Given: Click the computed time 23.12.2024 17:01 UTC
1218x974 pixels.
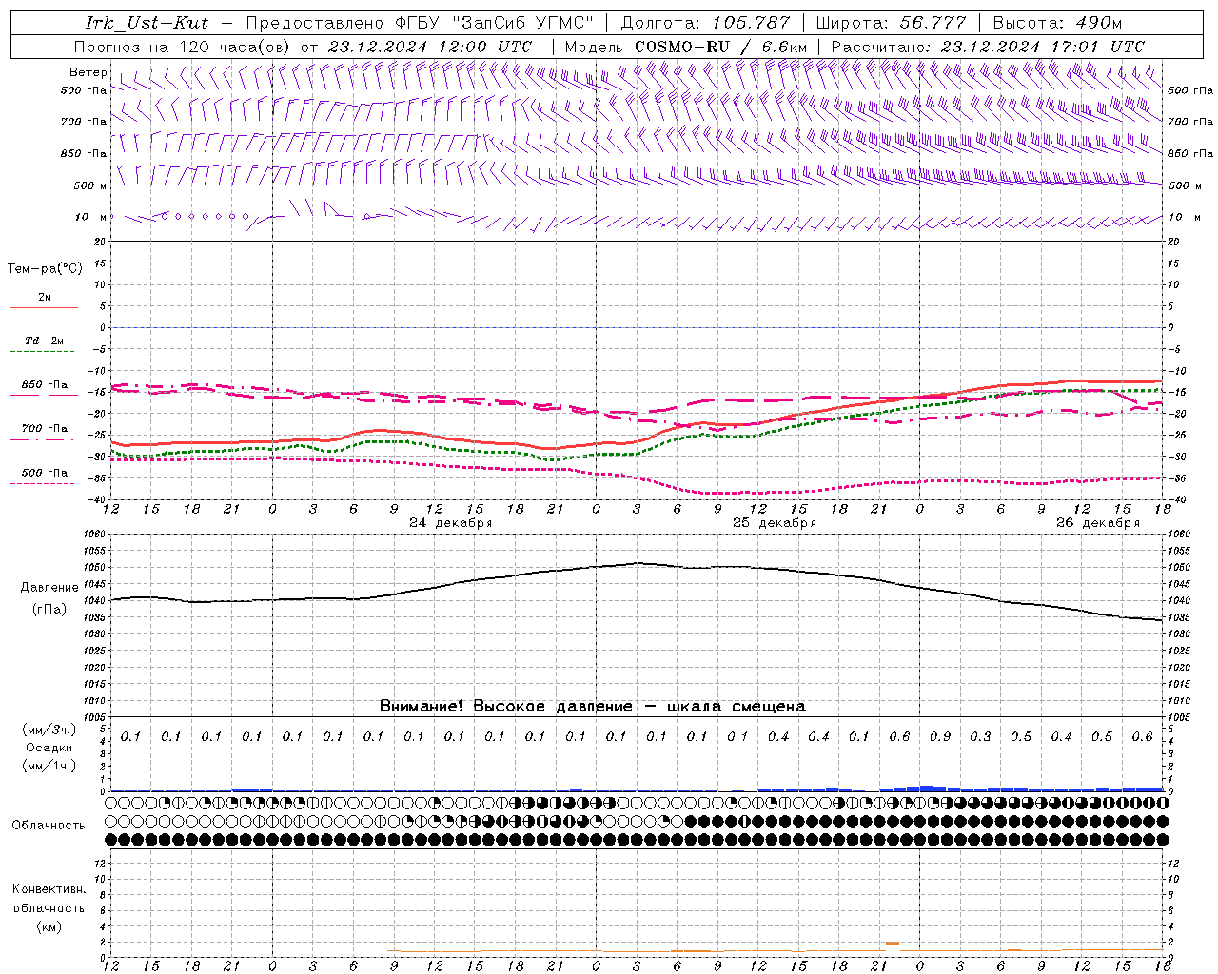Looking at the screenshot, I should (1043, 47).
